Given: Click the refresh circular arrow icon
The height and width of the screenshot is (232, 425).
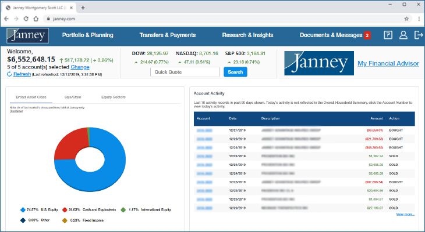Looking at the screenshot, I should coord(9,74).
